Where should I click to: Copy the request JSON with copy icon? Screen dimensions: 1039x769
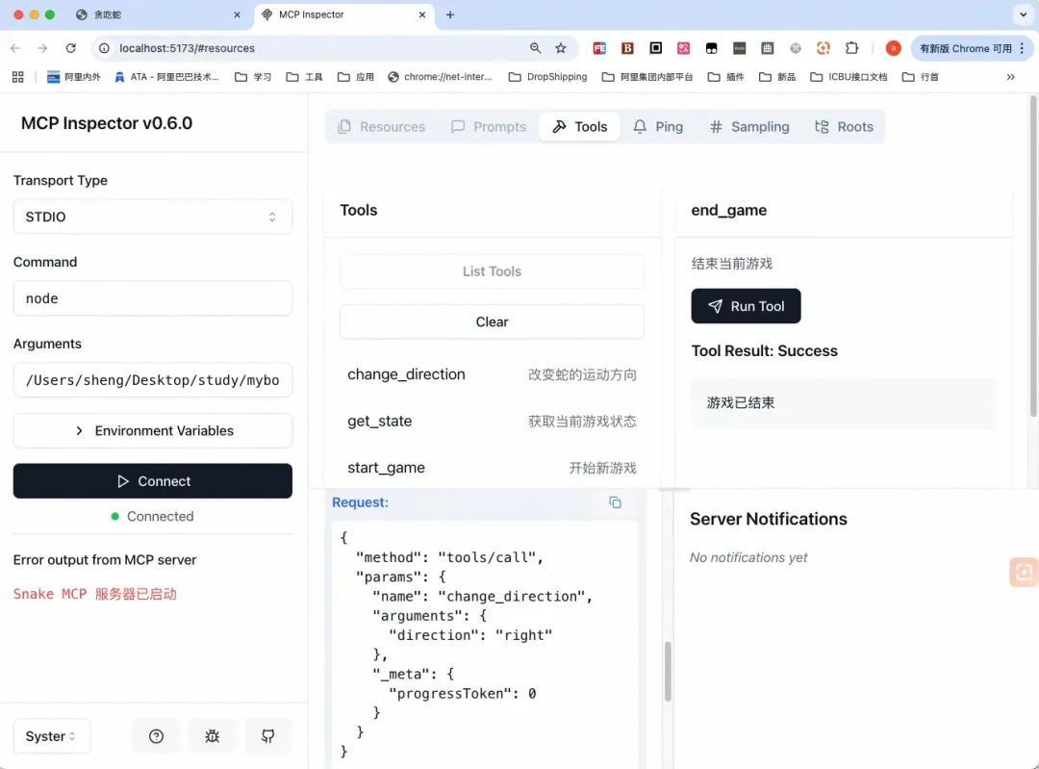coord(615,502)
